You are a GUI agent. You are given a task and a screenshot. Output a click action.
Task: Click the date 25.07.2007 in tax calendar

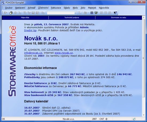coord(32,111)
